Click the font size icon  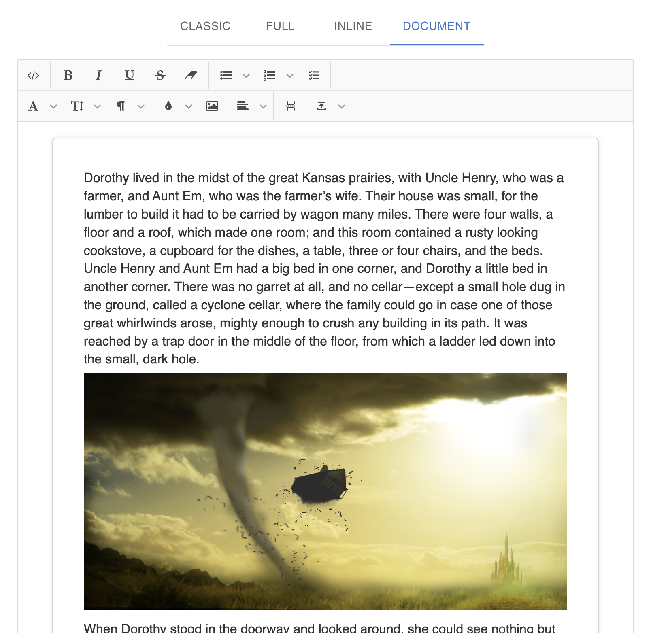77,106
